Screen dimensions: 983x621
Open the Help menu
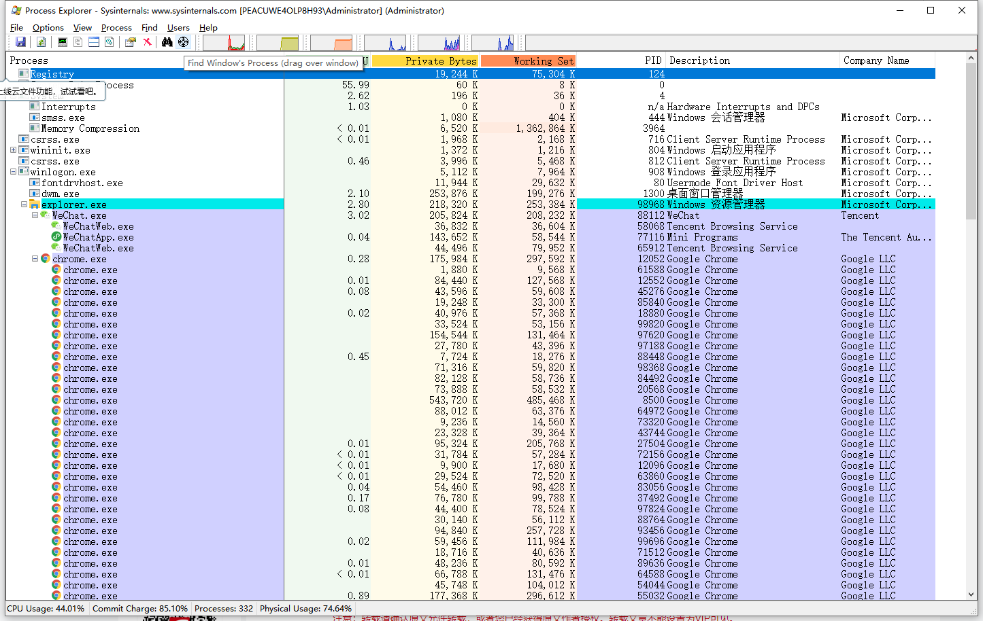tap(208, 28)
